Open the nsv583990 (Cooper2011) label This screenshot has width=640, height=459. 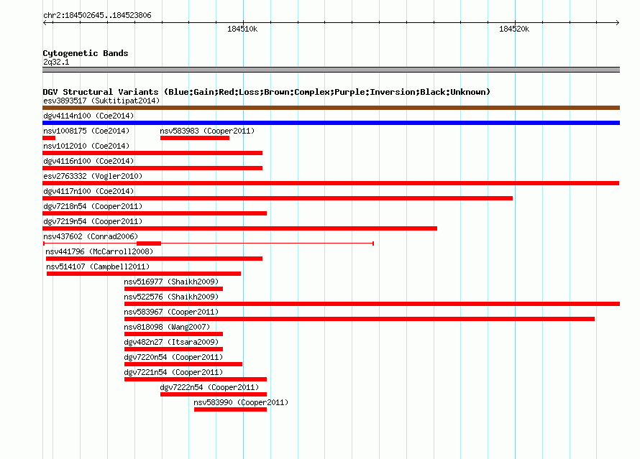click(241, 402)
